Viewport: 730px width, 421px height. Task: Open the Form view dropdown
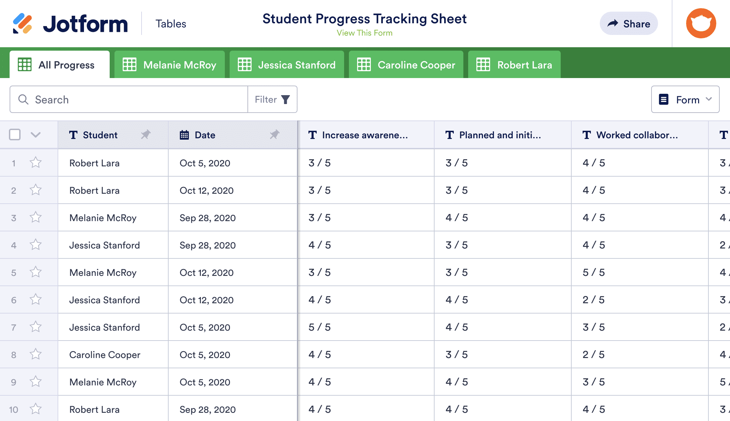tap(685, 100)
